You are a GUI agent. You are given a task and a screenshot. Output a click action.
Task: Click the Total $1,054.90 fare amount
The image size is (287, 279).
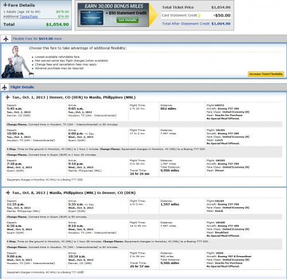[x=57, y=25]
